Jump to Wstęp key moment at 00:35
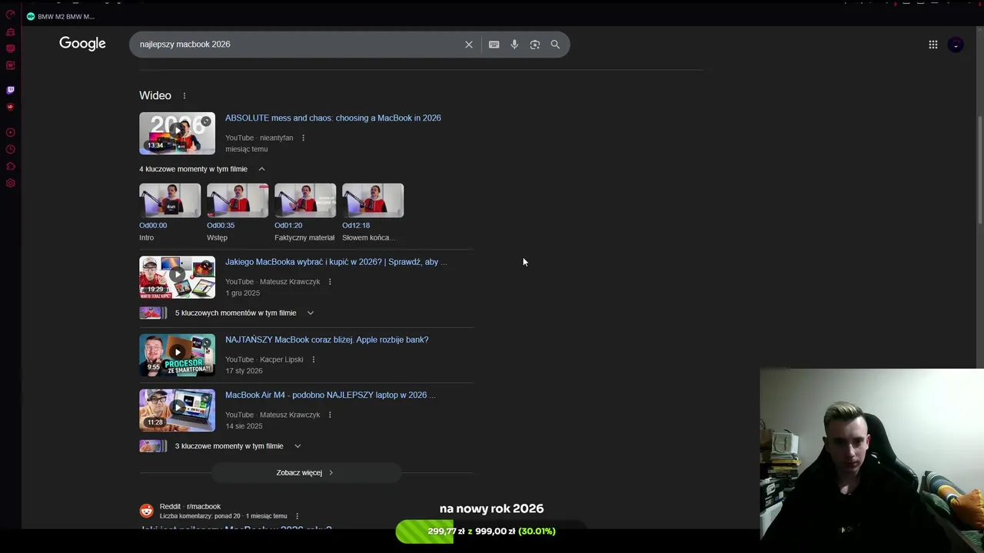 (x=238, y=200)
